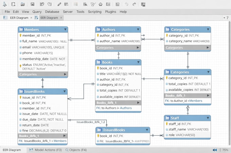The height and width of the screenshot is (153, 231).
Task: Click the vertical scrollbar of the diagram
Action: [x=229, y=83]
